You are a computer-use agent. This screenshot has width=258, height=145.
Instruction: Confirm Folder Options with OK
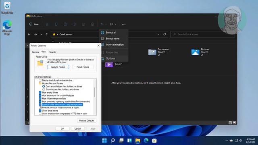tap(62, 129)
